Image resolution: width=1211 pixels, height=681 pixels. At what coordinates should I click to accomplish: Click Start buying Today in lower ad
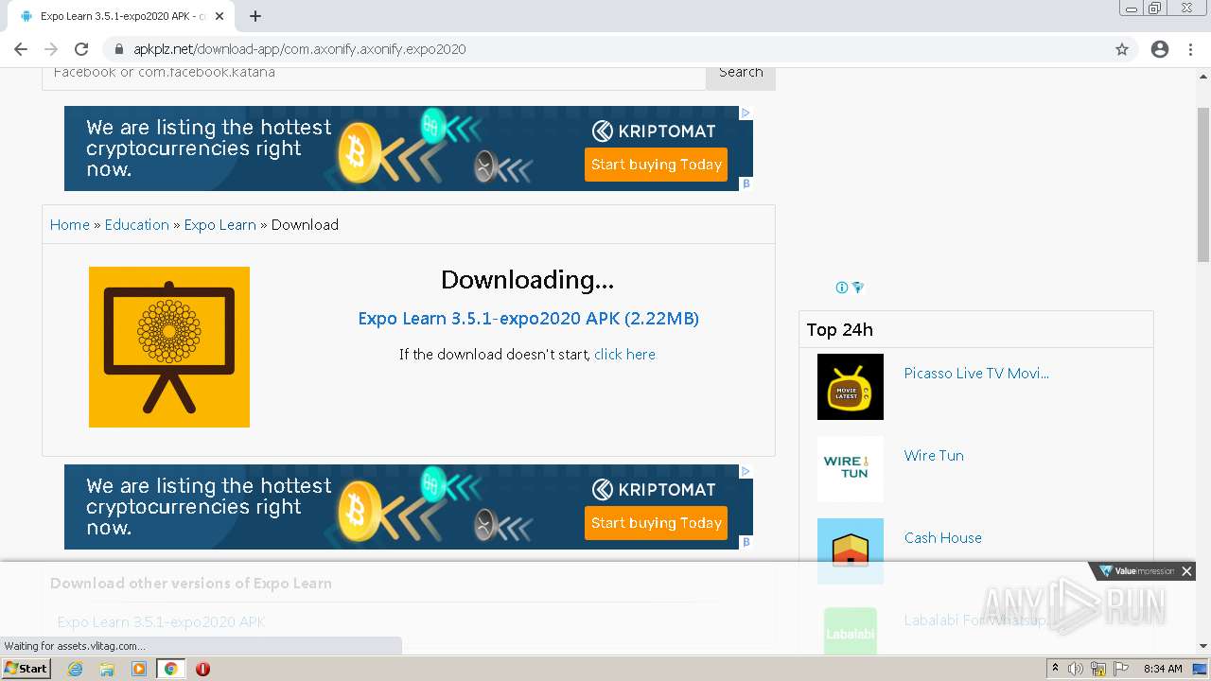coord(656,523)
